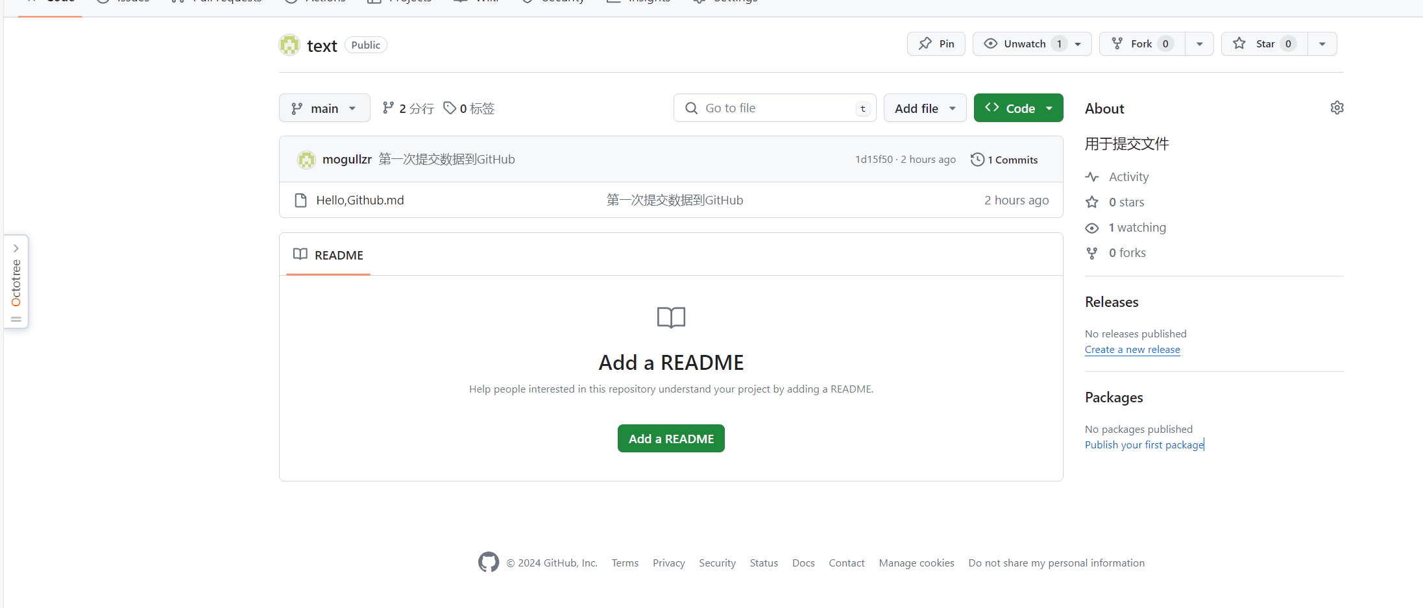1423x608 pixels.
Task: Open the Add file dropdown
Action: 925,108
